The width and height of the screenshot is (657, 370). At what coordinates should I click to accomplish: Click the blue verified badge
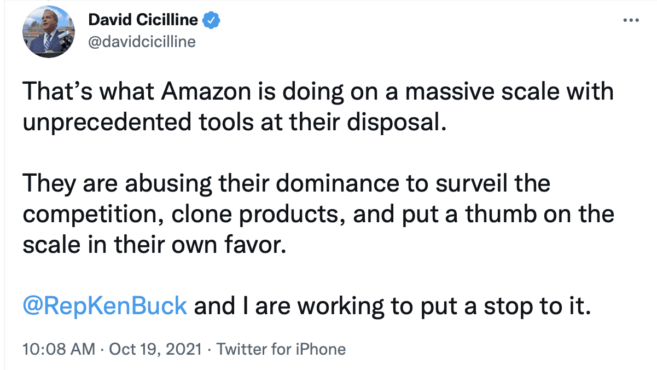pyautogui.click(x=212, y=21)
